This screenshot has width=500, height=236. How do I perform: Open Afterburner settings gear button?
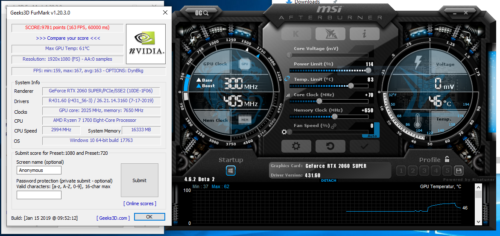tap(296, 146)
